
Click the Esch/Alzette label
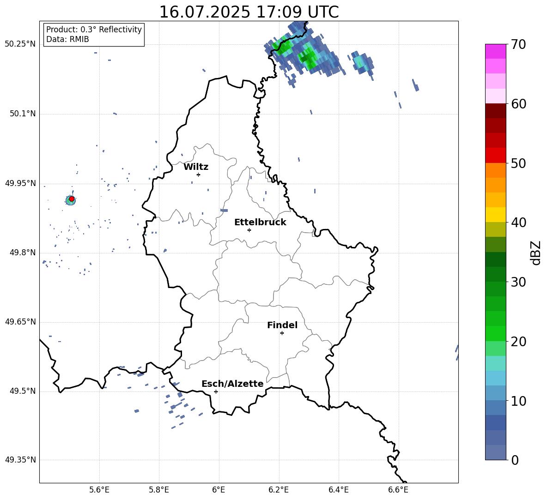click(x=232, y=384)
